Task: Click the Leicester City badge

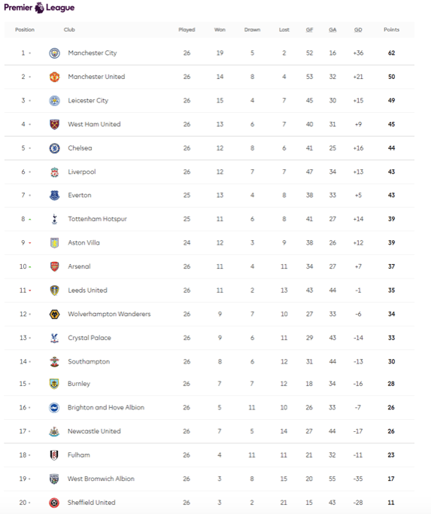Action: [54, 101]
